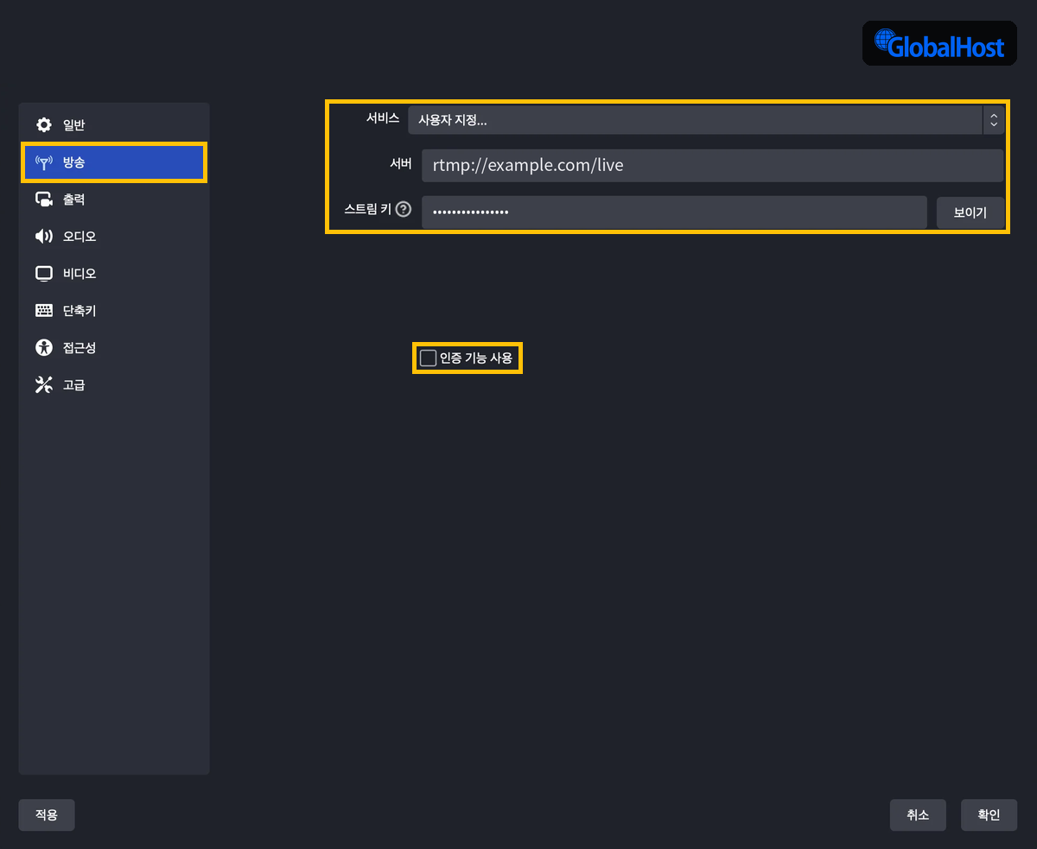Viewport: 1037px width, 849px height.
Task: Click the 서버 field containing rtmp://example.com/live
Action: 712,165
